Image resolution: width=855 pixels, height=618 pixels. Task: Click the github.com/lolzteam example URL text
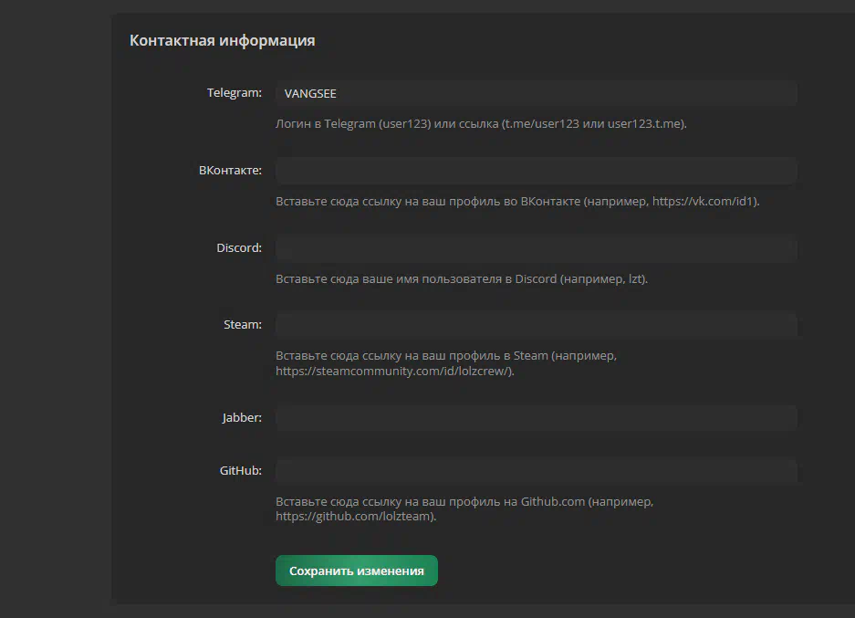(356, 516)
